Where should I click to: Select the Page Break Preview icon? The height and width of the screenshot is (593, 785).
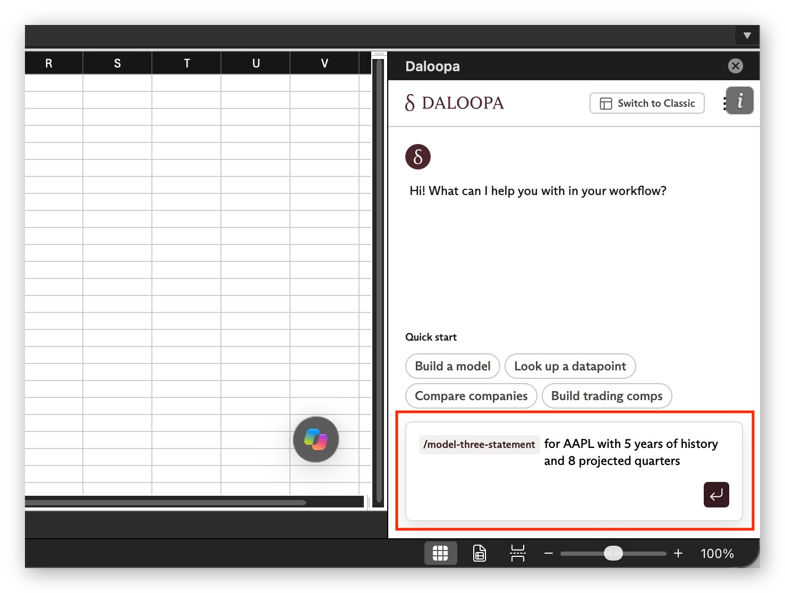coord(517,553)
